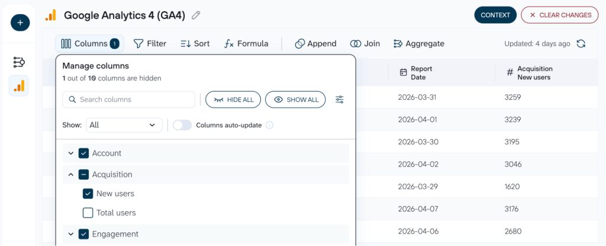Open column settings sliders icon

(339, 99)
